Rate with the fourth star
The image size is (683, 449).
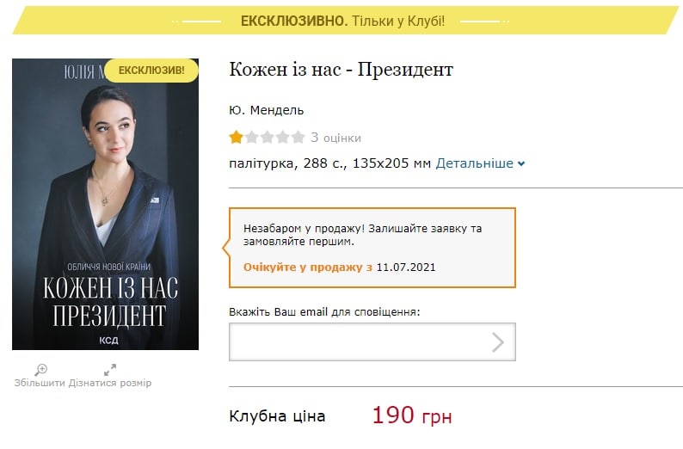(283, 137)
